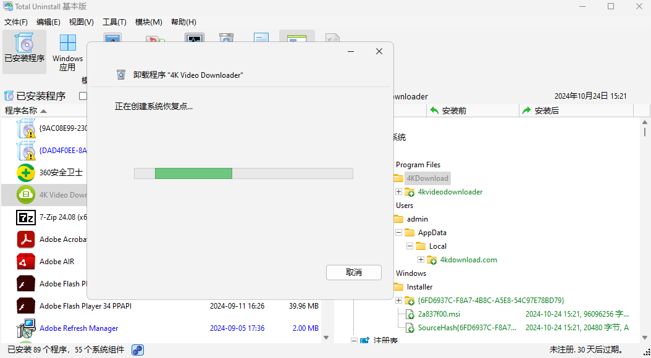
Task: Click the 2024-09-05 17:36 date cell
Action: pyautogui.click(x=237, y=328)
